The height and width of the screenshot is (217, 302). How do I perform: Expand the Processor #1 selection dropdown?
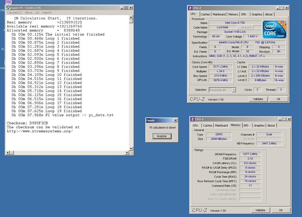(234, 90)
